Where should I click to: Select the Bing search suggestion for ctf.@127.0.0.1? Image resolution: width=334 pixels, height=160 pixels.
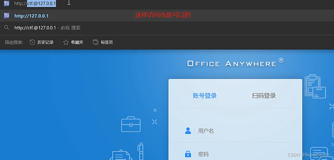coord(167,28)
